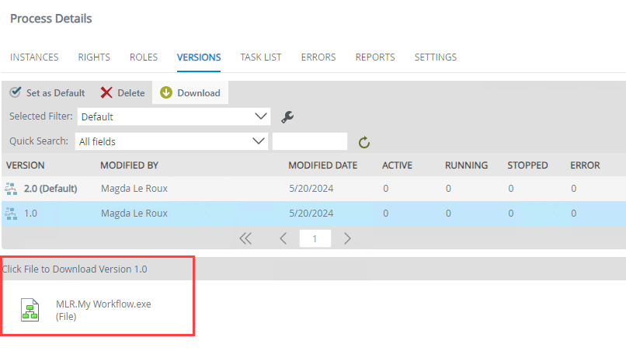Open the Task List tab
The image size is (626, 351).
click(260, 57)
